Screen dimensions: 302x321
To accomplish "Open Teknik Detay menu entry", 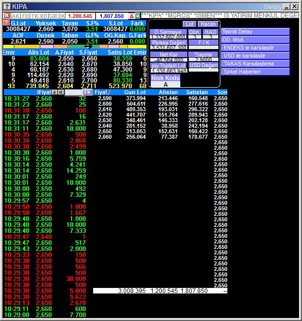I will tap(255, 32).
